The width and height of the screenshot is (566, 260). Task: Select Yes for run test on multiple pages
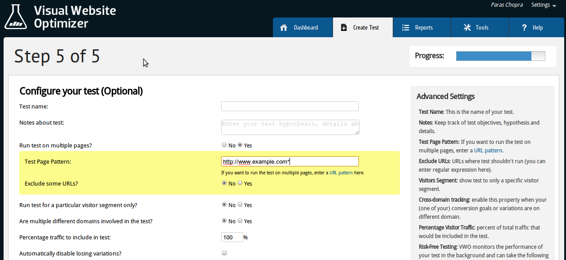240,145
